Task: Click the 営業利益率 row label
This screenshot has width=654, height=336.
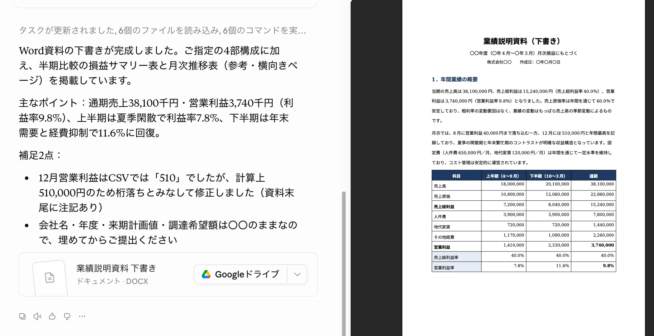Action: click(444, 268)
